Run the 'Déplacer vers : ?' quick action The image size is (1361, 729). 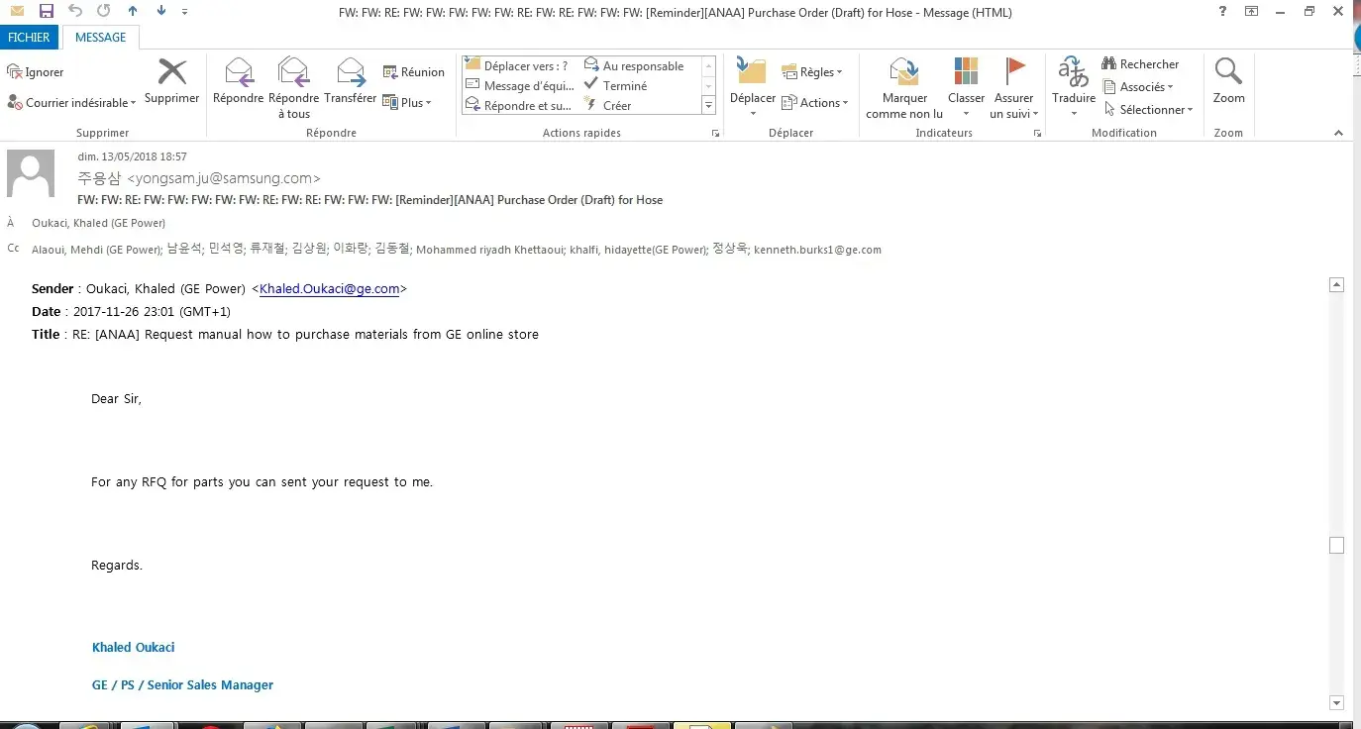(517, 65)
